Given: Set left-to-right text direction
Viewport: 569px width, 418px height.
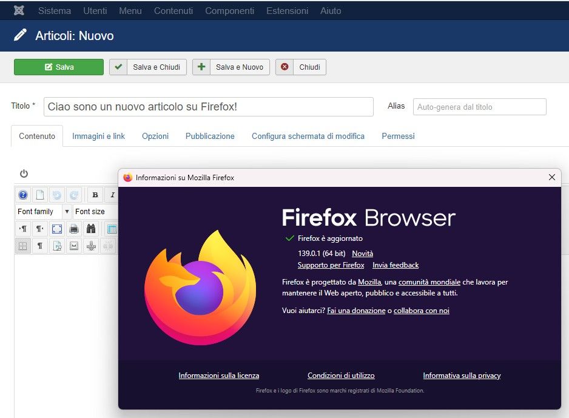Looking at the screenshot, I should click(x=23, y=229).
